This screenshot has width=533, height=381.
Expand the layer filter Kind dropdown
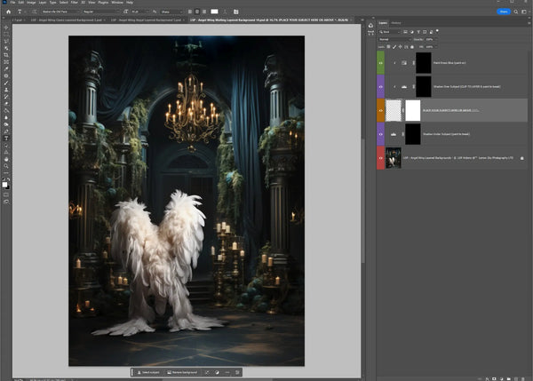click(x=390, y=32)
